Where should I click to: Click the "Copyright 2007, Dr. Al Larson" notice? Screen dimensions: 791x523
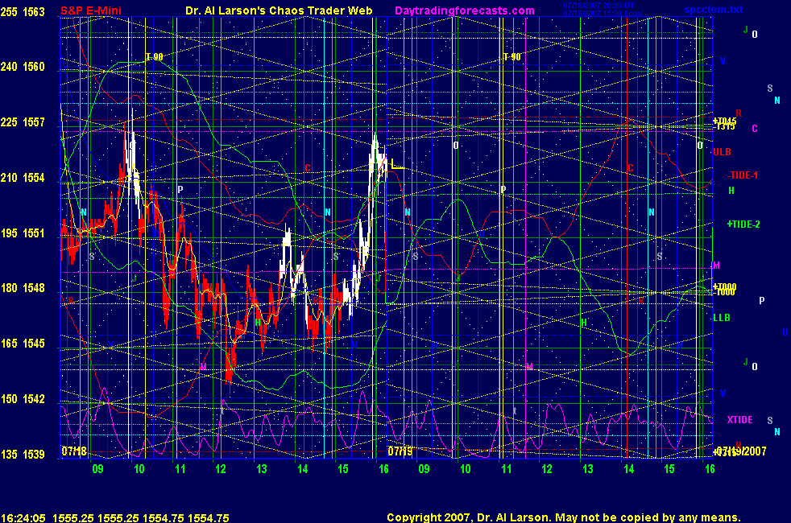click(x=468, y=517)
